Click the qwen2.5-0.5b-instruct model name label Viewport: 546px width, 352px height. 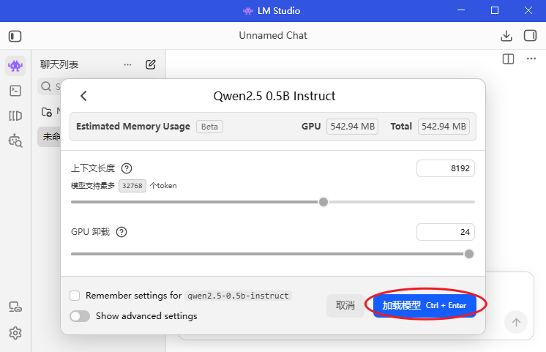pos(238,296)
